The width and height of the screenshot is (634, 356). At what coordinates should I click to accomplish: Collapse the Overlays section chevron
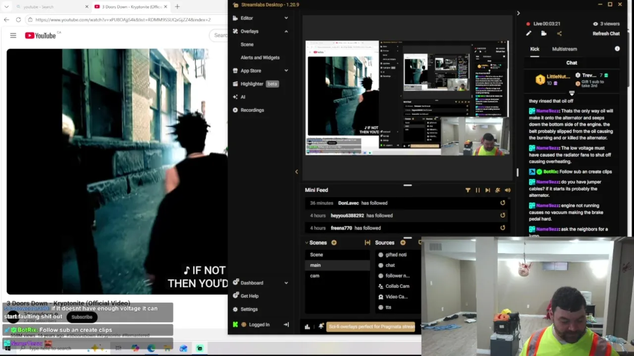tap(286, 31)
